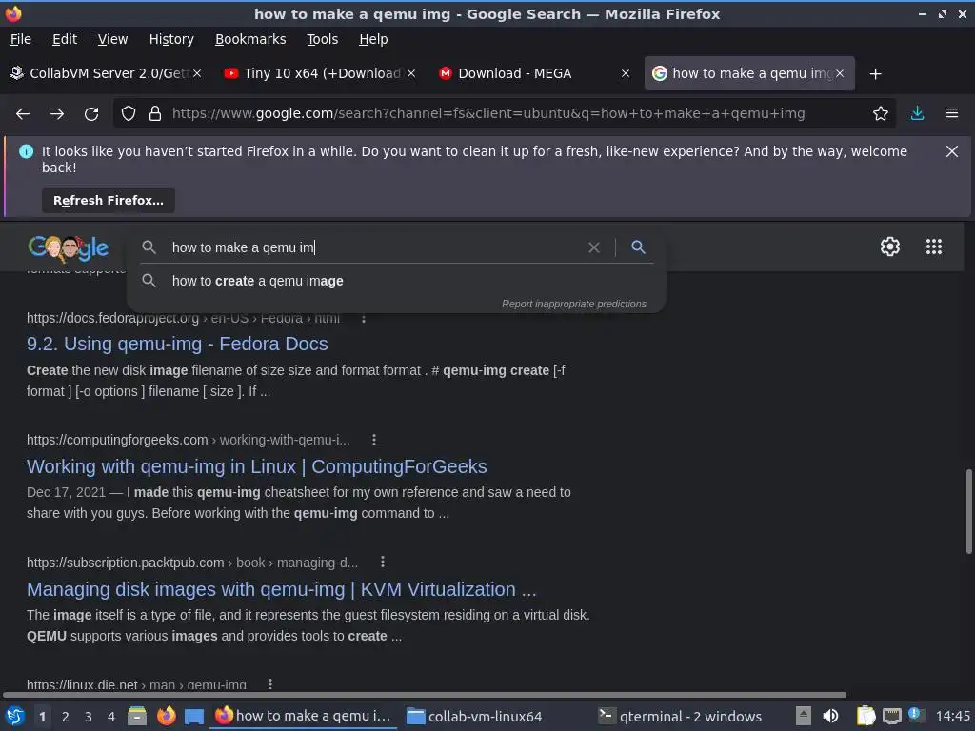Open 9.2. Using qemu-img Fedora Docs result
The image size is (975, 731).
point(177,344)
